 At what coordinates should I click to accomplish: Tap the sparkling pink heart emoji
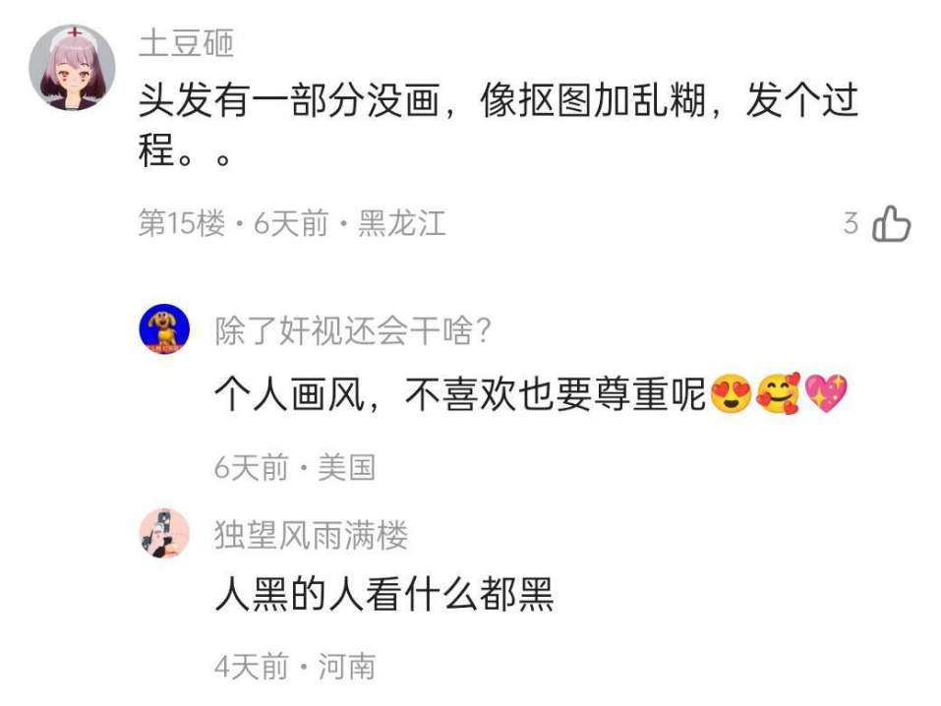(826, 394)
